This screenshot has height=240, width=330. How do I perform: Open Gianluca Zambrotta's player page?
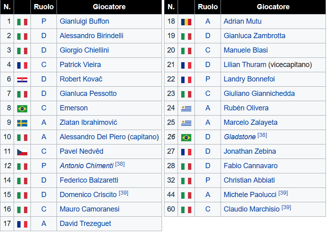click(254, 36)
